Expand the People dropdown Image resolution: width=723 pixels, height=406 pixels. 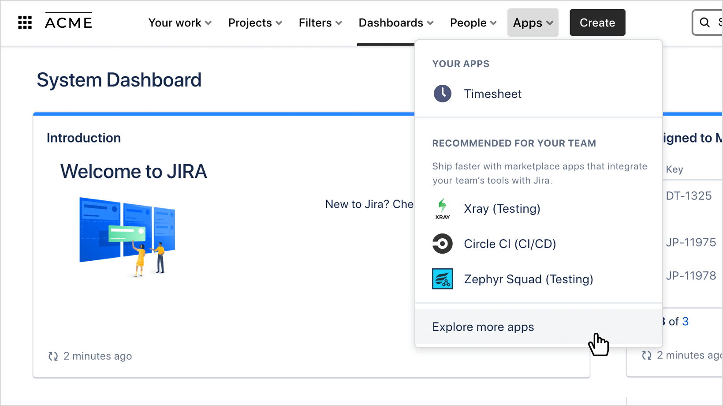point(473,23)
